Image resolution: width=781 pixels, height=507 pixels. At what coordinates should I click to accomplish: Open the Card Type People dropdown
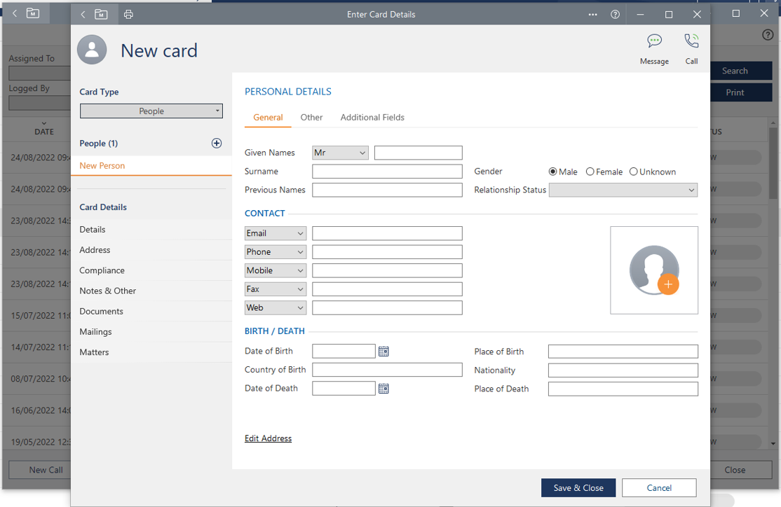click(151, 111)
